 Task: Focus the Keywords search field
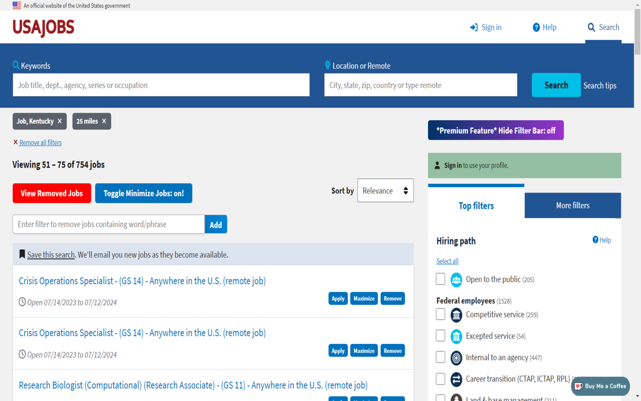pyautogui.click(x=161, y=85)
